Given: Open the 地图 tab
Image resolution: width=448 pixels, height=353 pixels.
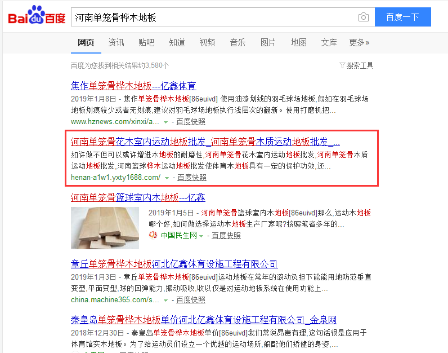Looking at the screenshot, I should 298,43.
